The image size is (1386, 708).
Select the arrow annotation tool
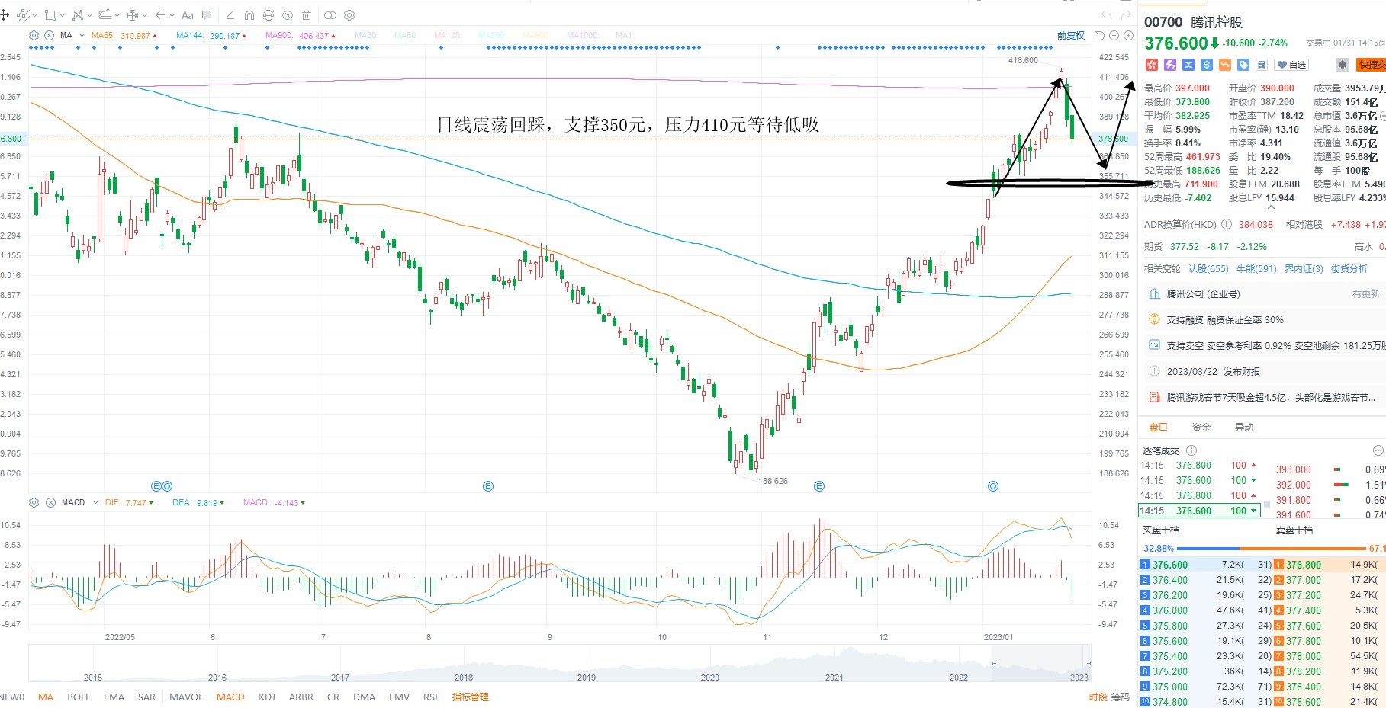coord(160,15)
